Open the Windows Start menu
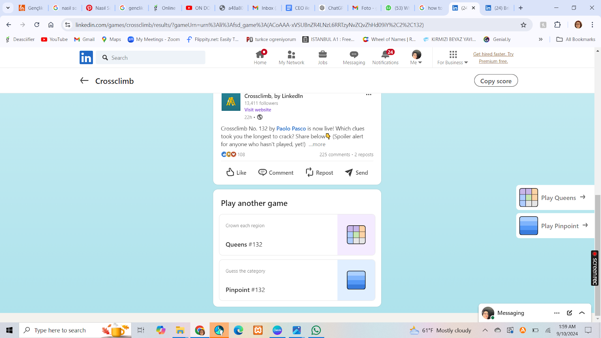The width and height of the screenshot is (601, 338). [x=9, y=330]
